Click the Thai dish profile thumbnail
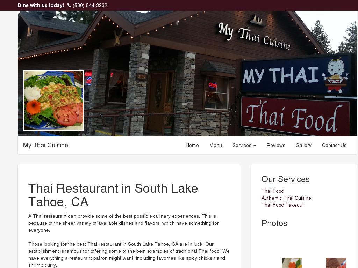This screenshot has height=268, width=358. pyautogui.click(x=53, y=100)
